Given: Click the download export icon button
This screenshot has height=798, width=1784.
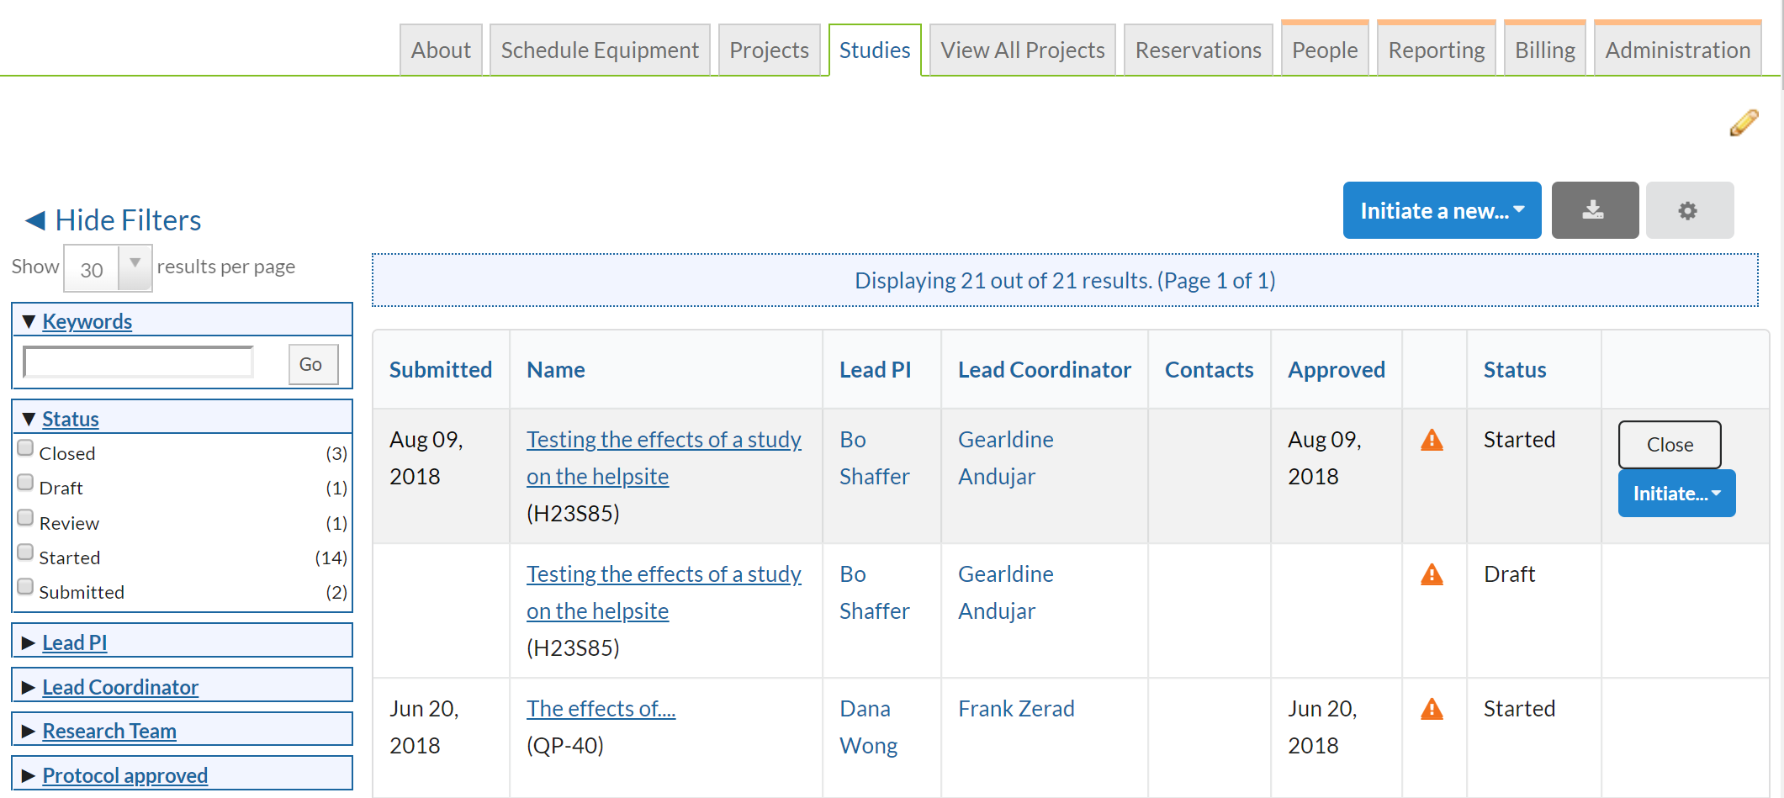Looking at the screenshot, I should coord(1594,210).
